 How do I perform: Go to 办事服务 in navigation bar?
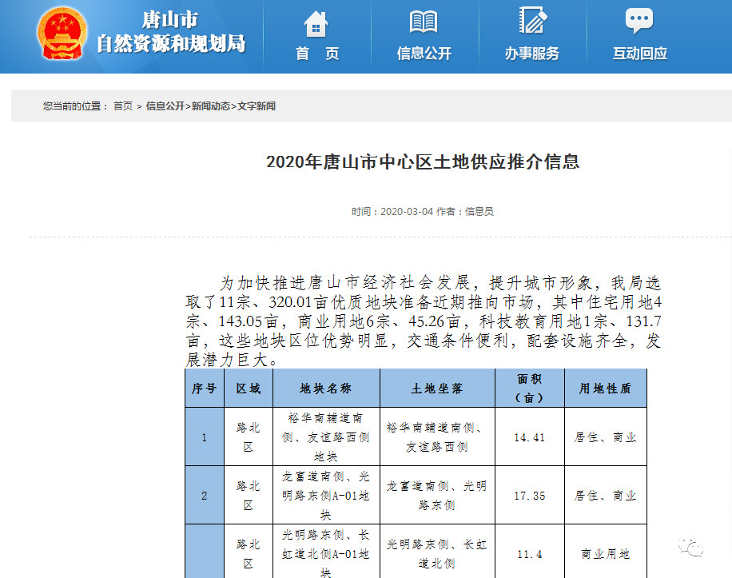coord(532,54)
